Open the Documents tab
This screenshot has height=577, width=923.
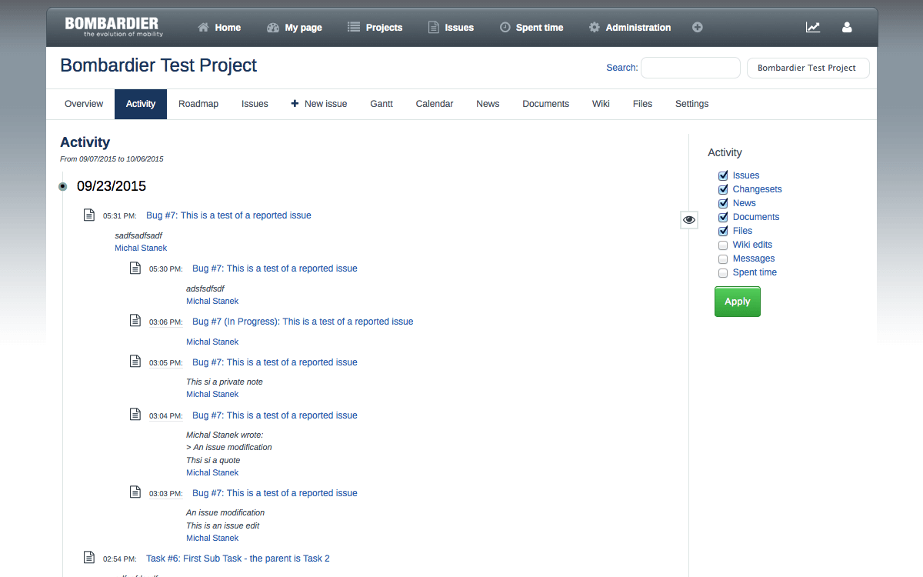pos(545,104)
